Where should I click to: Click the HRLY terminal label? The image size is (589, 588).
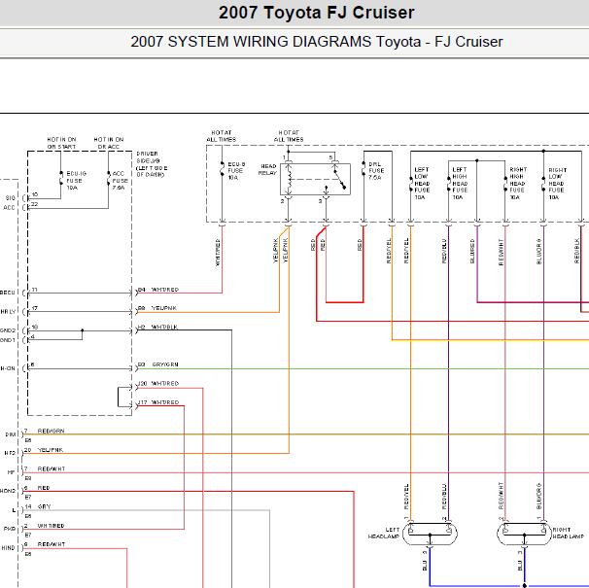point(8,312)
